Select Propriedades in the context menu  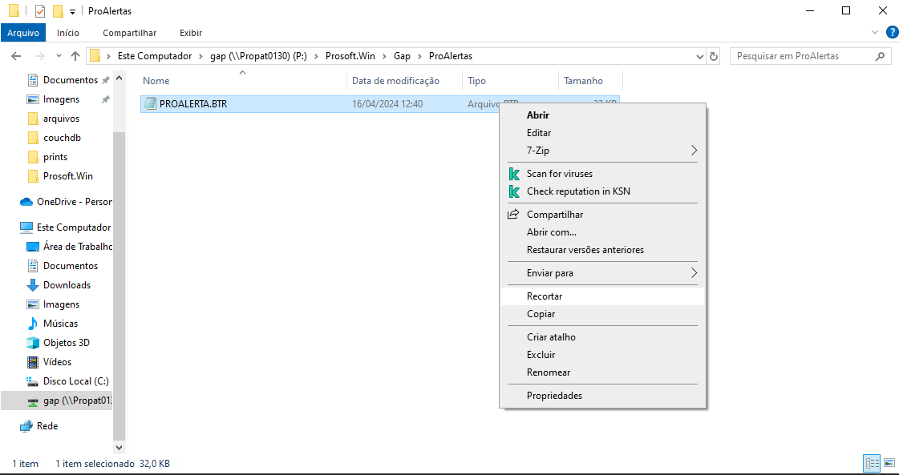tap(554, 396)
